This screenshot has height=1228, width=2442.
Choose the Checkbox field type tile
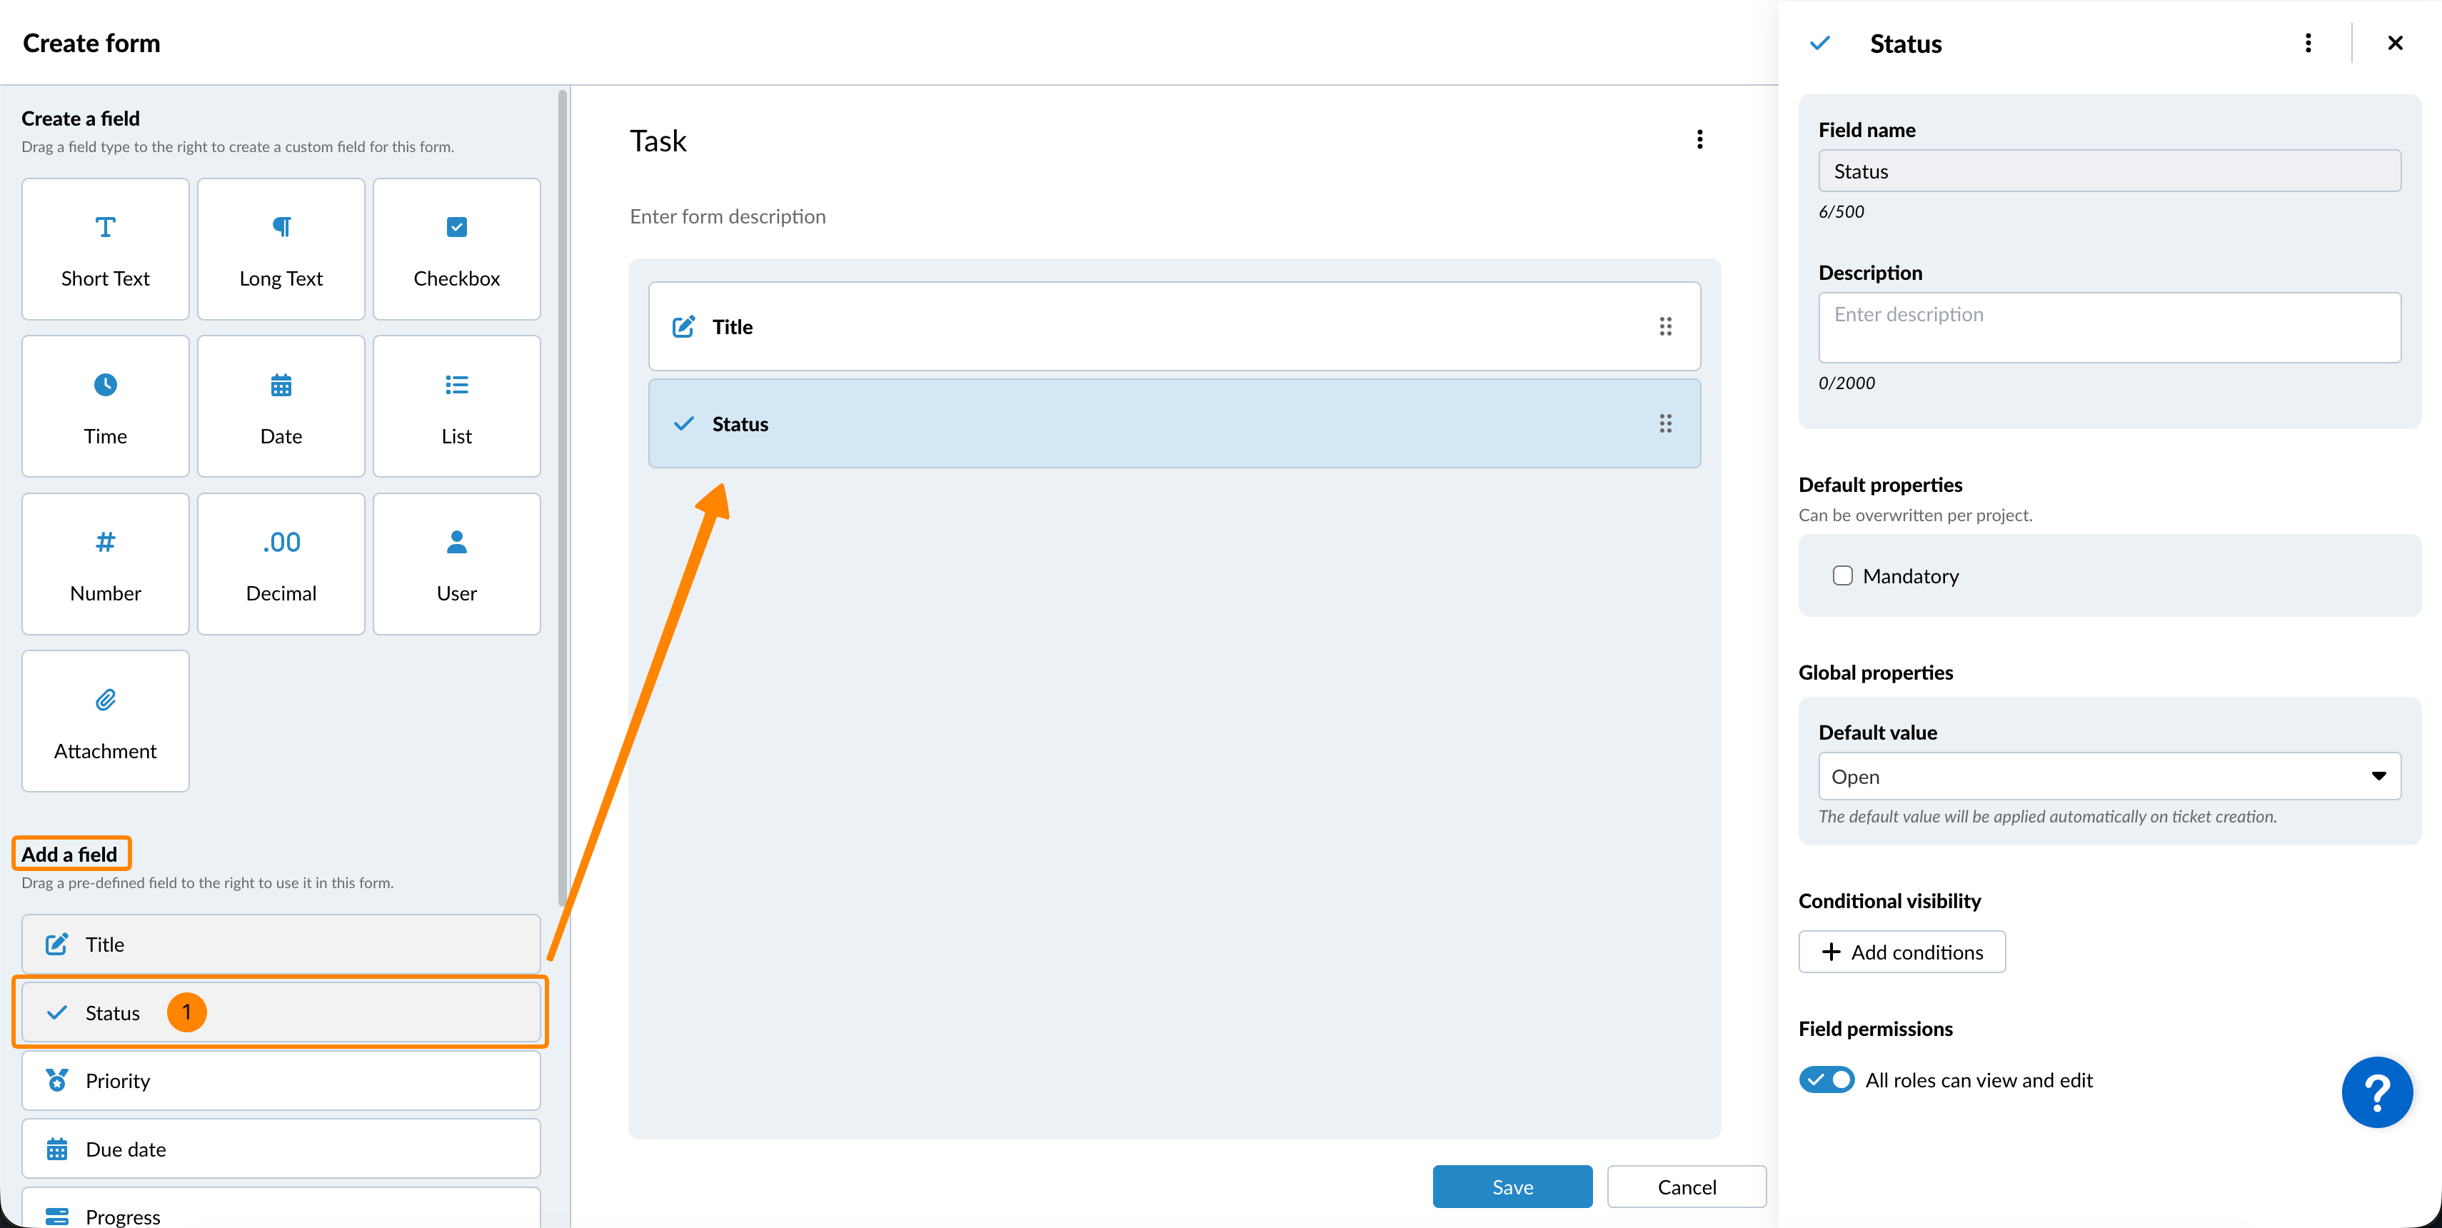[x=456, y=249]
